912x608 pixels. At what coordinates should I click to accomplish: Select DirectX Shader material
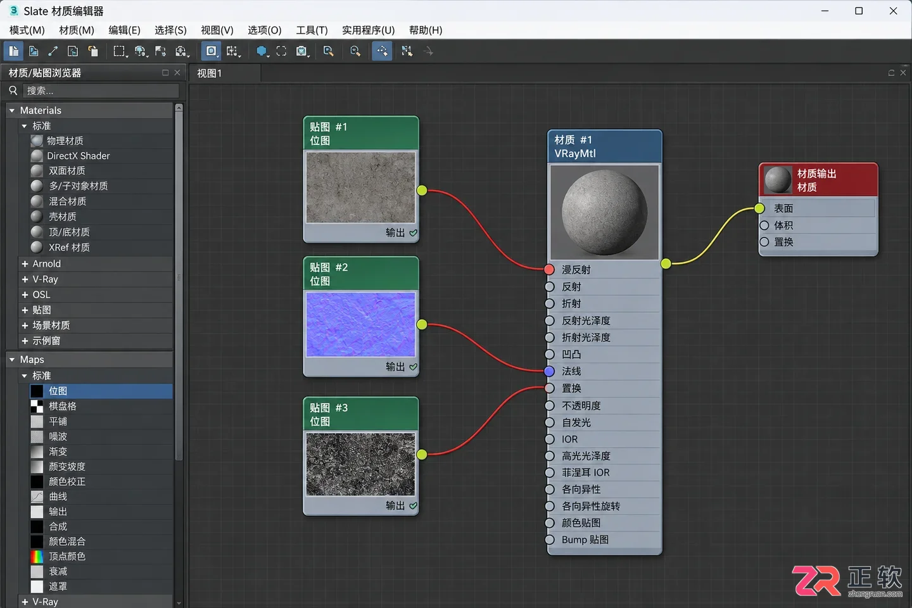101,156
